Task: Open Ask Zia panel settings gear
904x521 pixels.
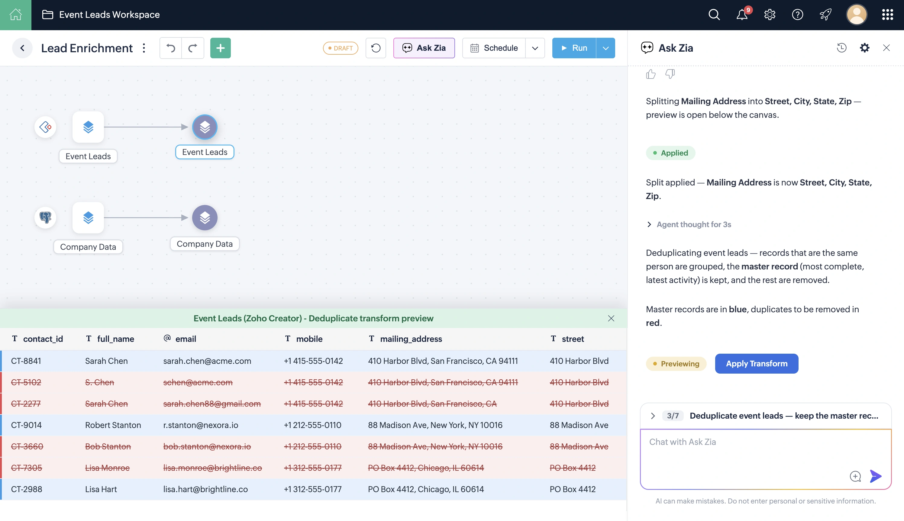Action: 864,48
